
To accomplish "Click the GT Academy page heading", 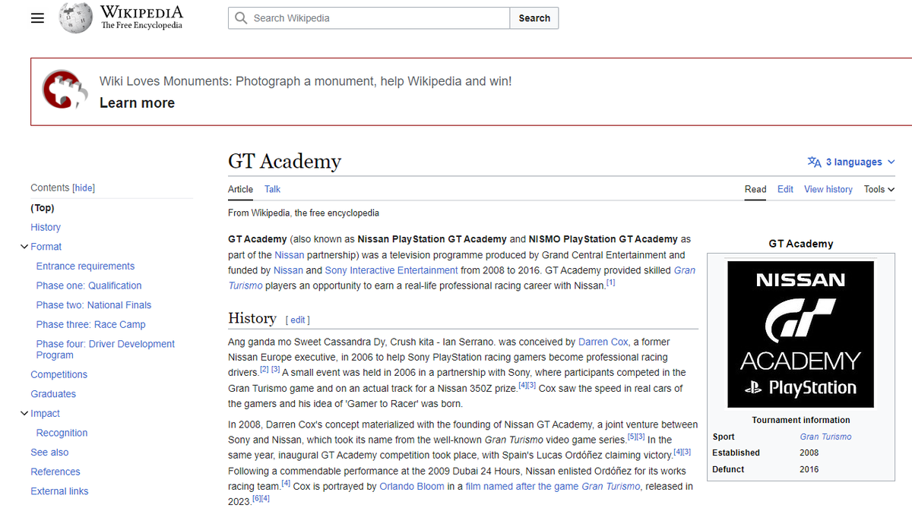I will (x=284, y=162).
